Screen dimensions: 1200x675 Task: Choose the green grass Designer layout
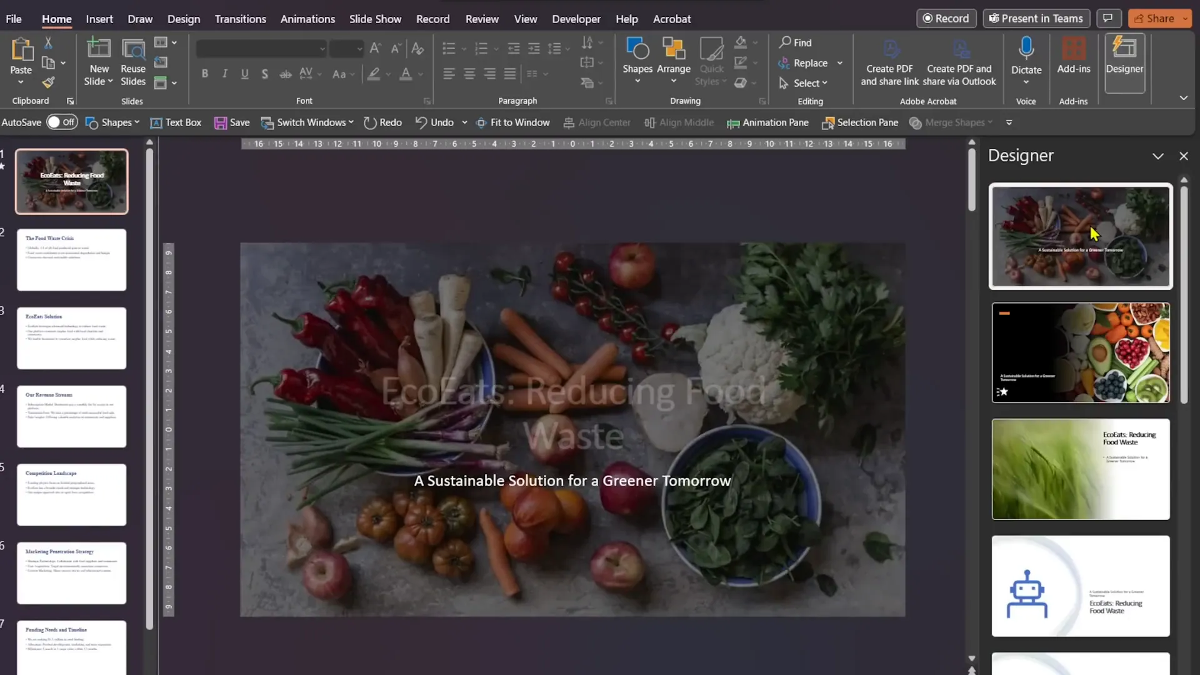click(1081, 469)
